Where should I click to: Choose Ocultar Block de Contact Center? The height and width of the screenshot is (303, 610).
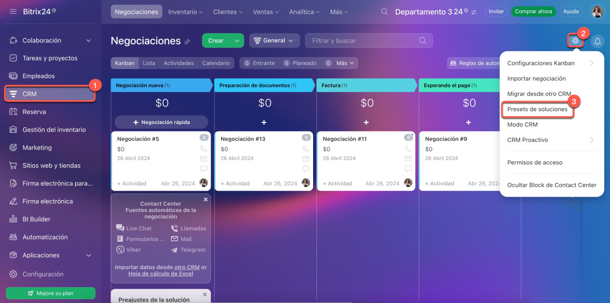[x=552, y=185]
